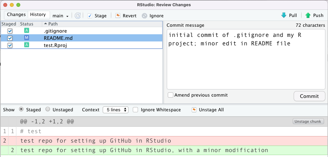Sort the file list by Path column
Viewport: 328px width, 157px height.
(x=53, y=24)
